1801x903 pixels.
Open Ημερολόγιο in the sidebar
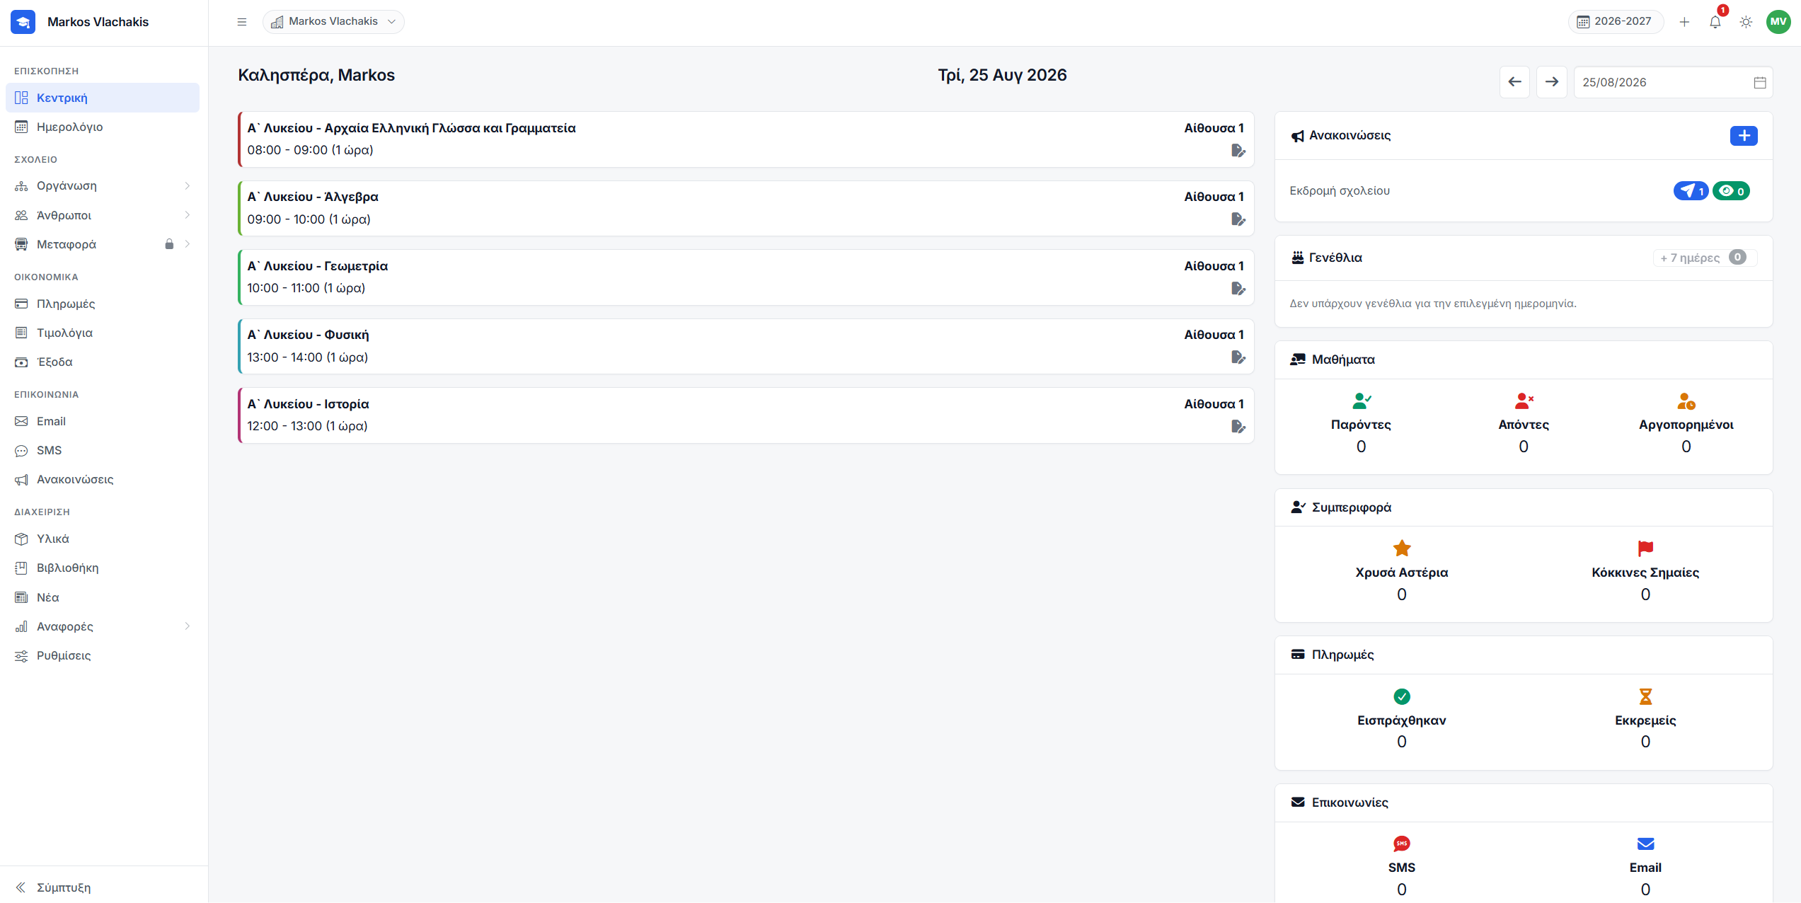(x=103, y=127)
